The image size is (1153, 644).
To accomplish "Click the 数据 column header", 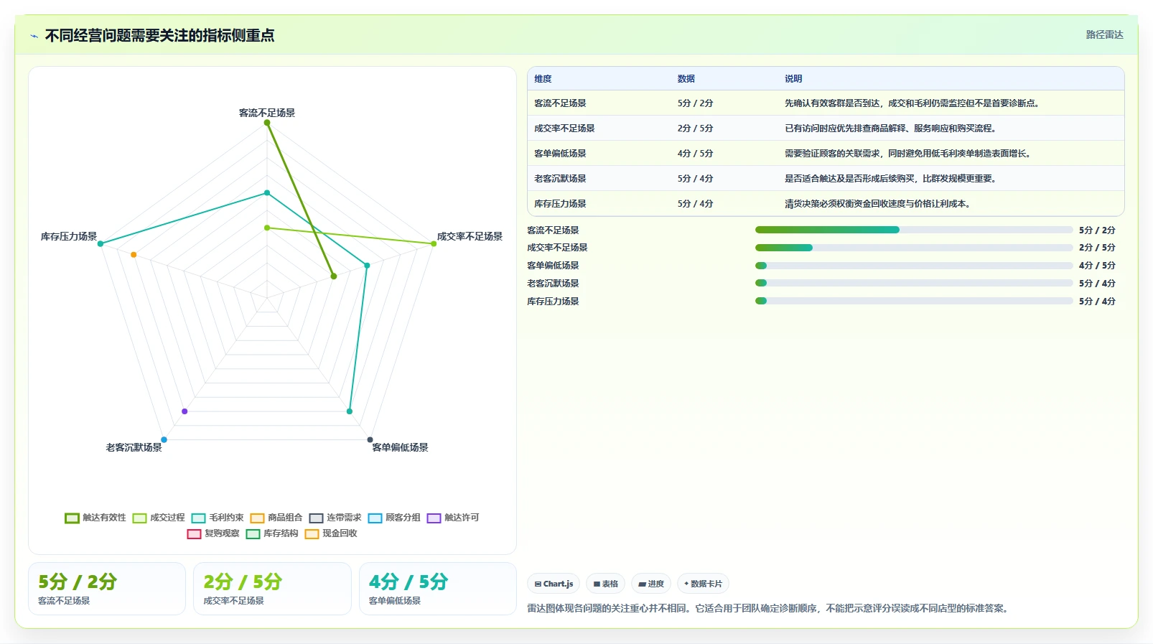I will click(x=686, y=79).
